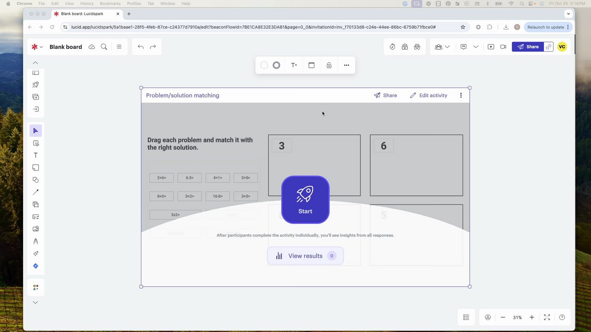
Task: Open the hamburger main menu
Action: pos(119,47)
